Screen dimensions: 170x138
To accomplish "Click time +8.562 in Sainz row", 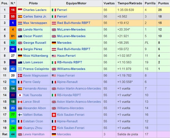I will 122,16.
